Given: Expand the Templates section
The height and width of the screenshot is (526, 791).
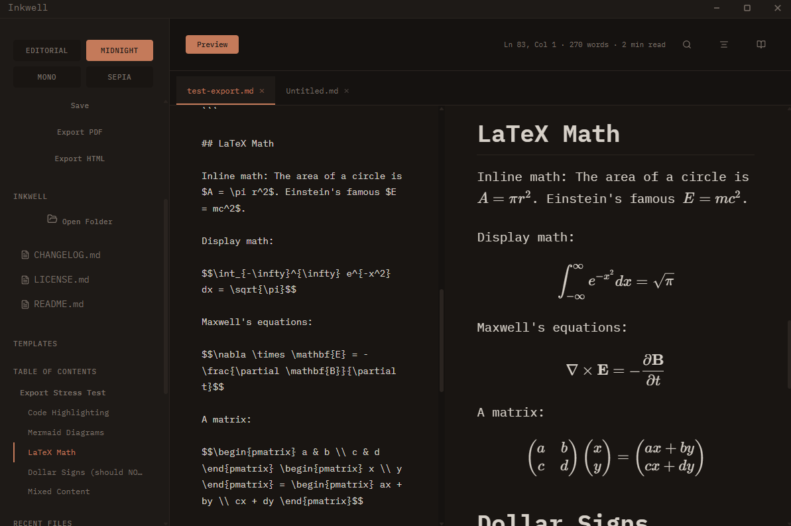Looking at the screenshot, I should click(35, 344).
